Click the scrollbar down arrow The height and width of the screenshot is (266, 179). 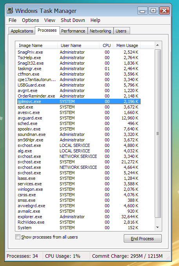(157, 227)
